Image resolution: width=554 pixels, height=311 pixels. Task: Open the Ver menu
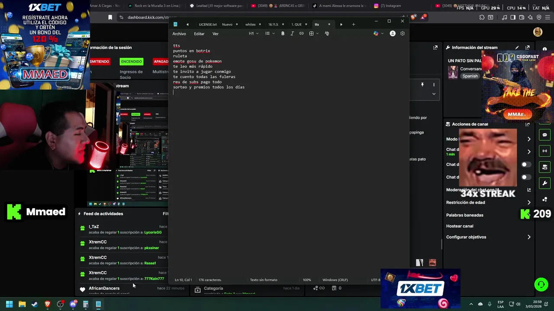tap(216, 34)
